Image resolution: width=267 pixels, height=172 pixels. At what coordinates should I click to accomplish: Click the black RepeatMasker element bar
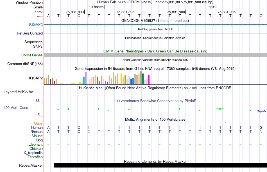[160, 165]
